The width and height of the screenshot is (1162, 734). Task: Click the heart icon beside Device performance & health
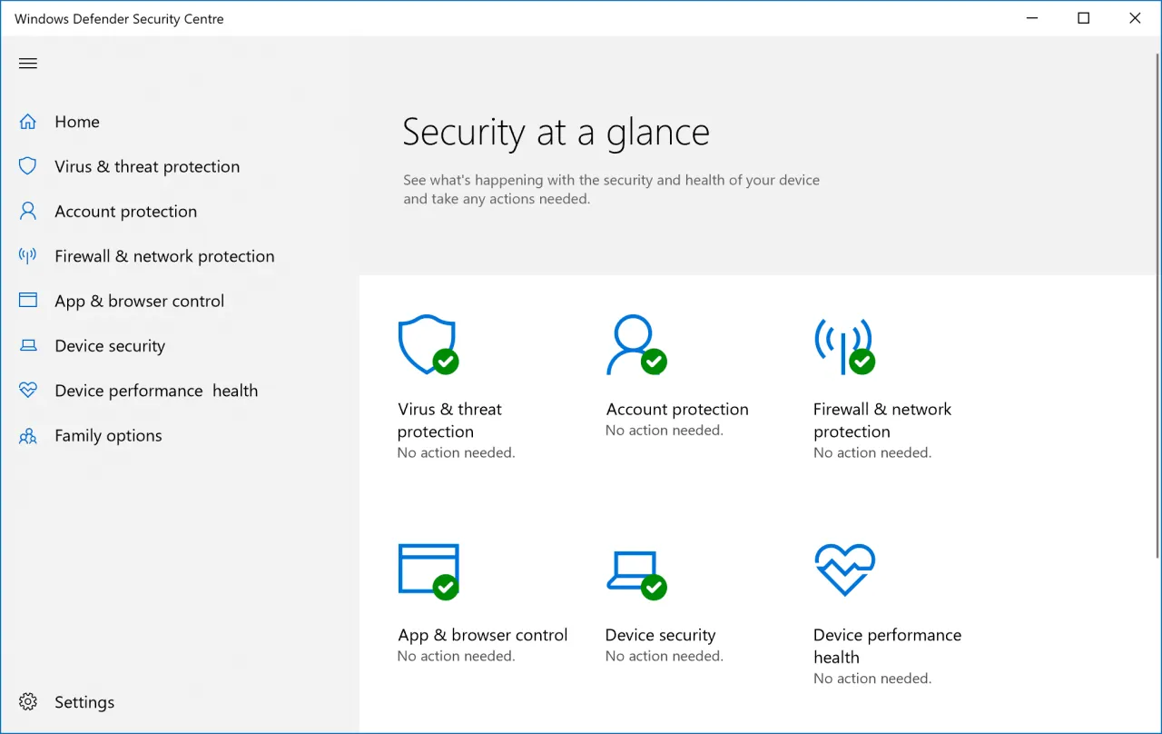(27, 390)
